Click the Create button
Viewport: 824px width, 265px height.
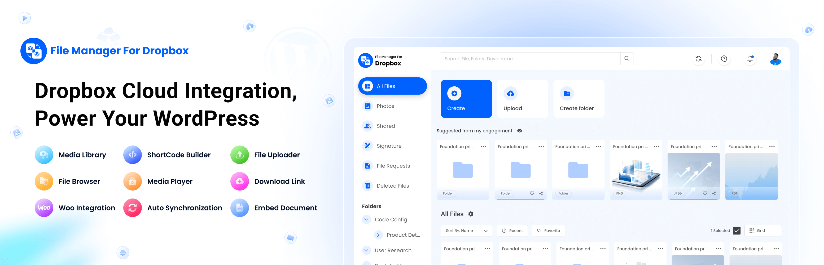466,99
